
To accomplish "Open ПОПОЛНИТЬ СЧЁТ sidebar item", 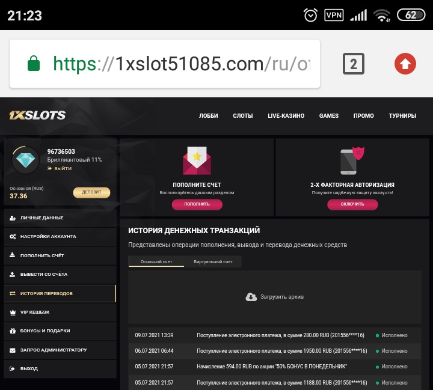I will click(x=60, y=255).
